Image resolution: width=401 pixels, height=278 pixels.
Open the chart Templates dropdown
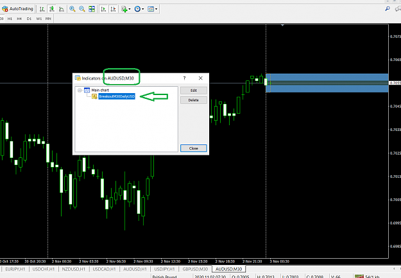click(153, 9)
